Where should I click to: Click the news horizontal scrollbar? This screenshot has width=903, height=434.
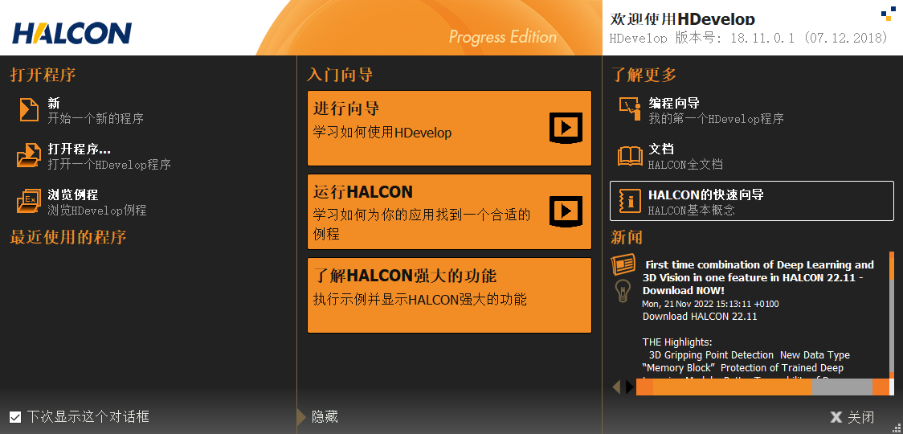[x=763, y=387]
